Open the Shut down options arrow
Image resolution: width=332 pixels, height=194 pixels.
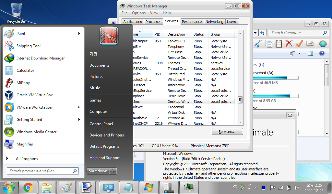coord(113,171)
